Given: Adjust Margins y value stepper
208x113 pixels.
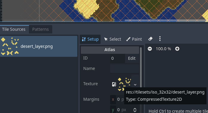Looking at the screenshot, I should coord(135,110).
